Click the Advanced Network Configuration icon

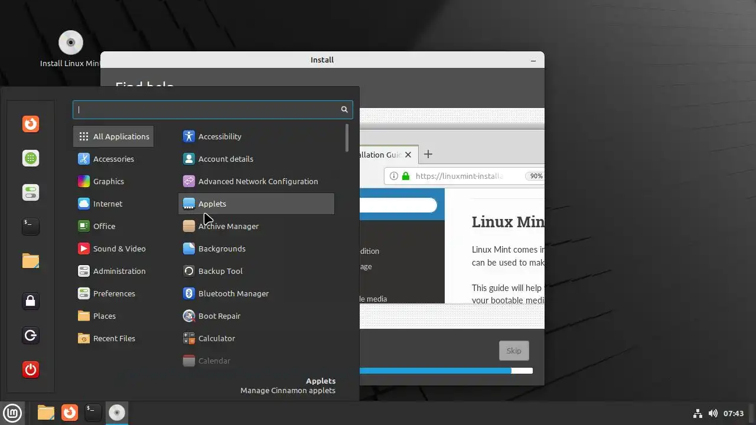(x=188, y=181)
